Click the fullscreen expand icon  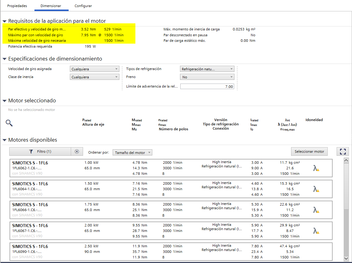point(343,151)
